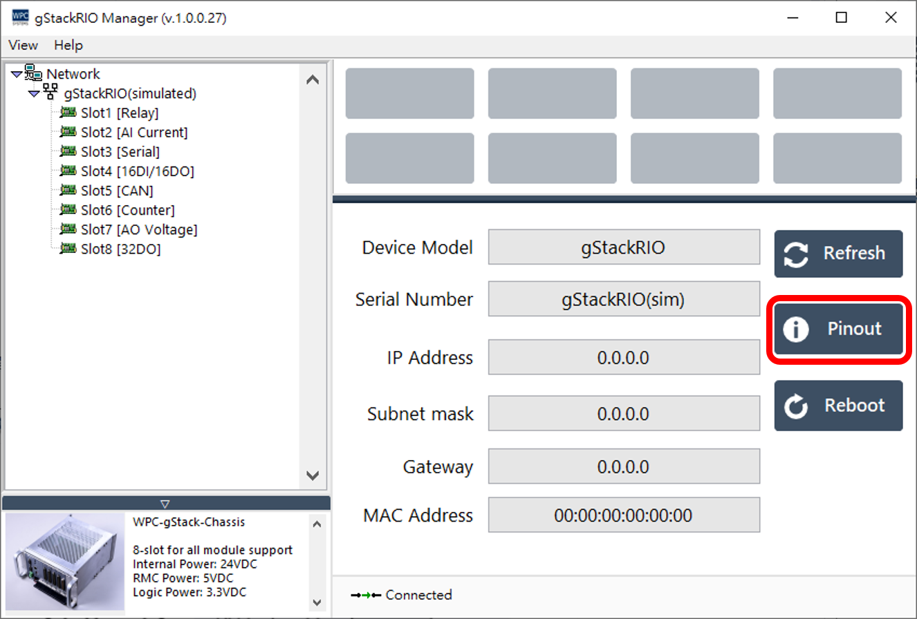Open the Help menu

click(68, 46)
